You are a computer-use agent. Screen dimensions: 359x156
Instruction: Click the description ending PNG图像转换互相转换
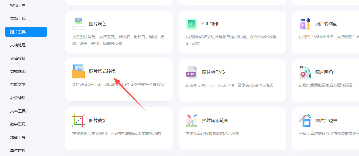pos(118,85)
